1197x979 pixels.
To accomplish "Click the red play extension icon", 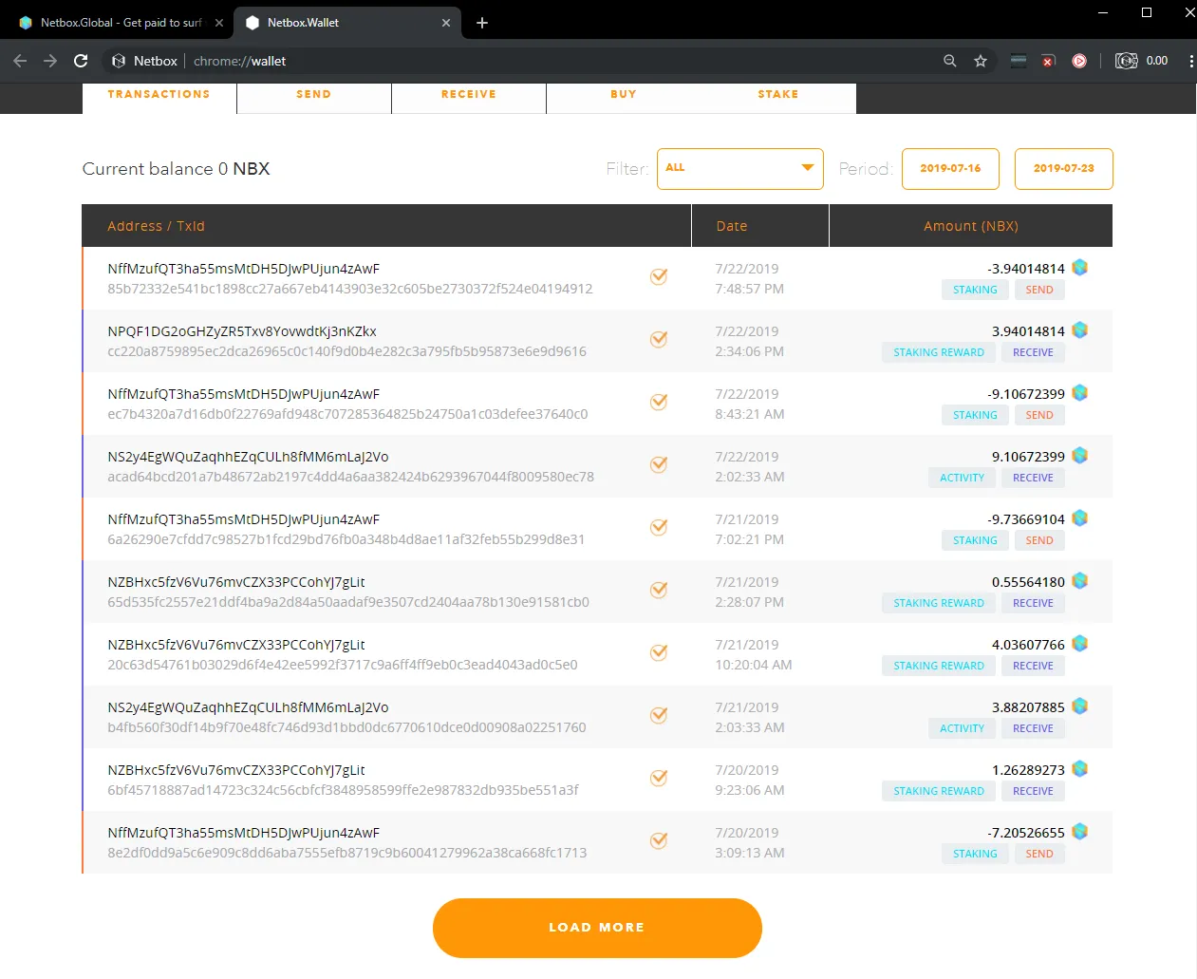I will (x=1079, y=61).
